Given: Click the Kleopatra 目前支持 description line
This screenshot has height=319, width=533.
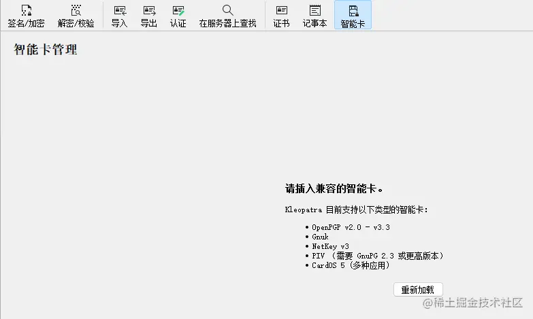Looking at the screenshot, I should coord(356,209).
